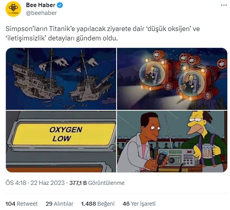Click the 46 Yer işareti bookmarks count
The height and width of the screenshot is (210, 230).
pos(139,204)
